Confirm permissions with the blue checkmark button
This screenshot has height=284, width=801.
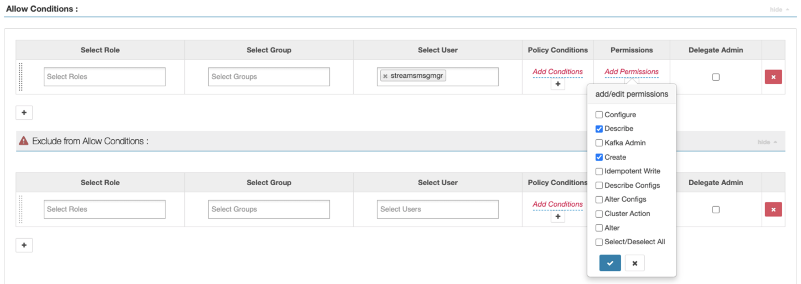609,263
